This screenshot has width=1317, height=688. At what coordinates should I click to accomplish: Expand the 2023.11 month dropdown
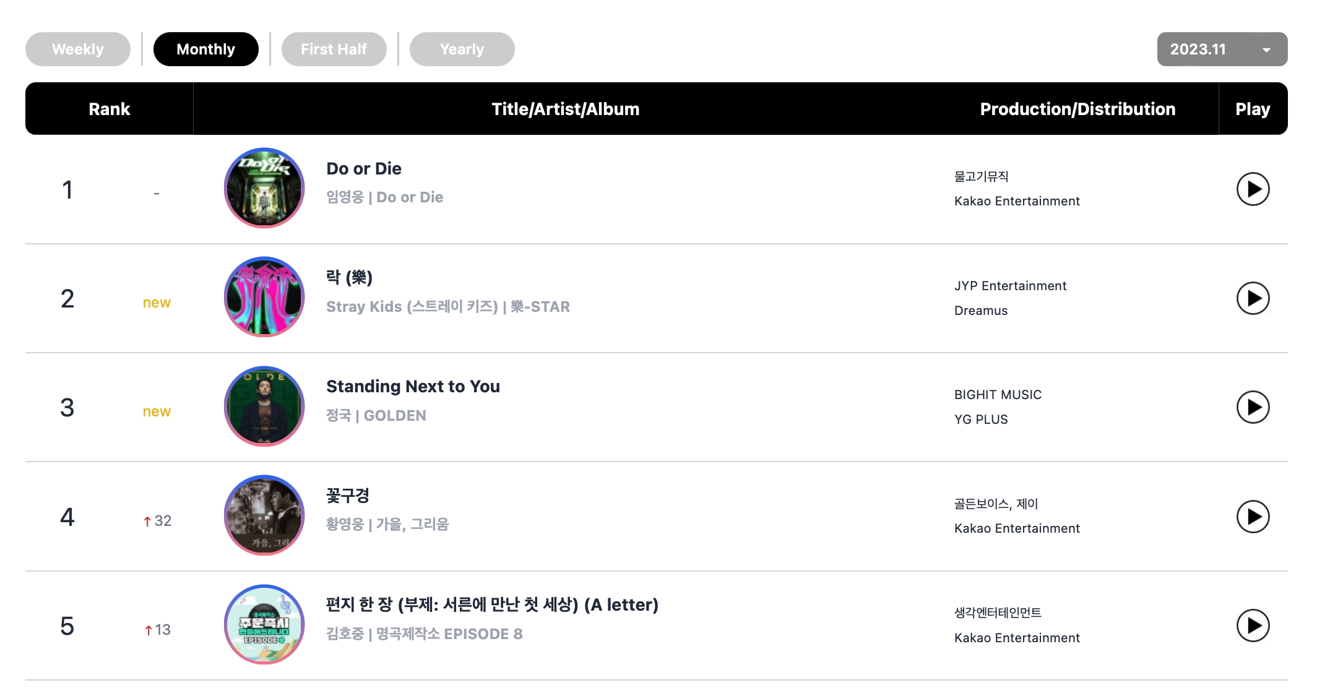point(1222,49)
